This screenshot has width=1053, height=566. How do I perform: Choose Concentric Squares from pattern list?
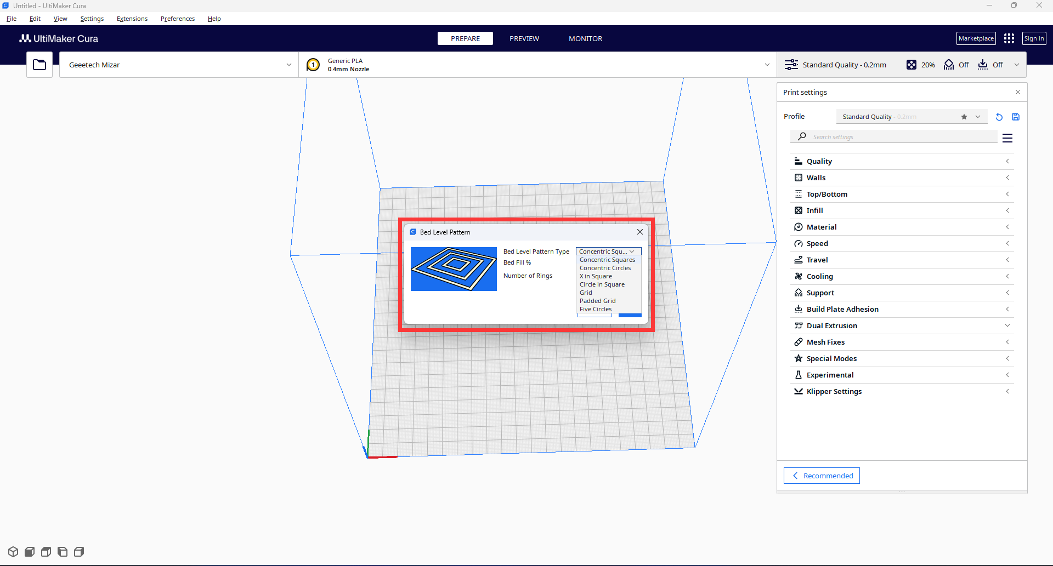coord(608,260)
